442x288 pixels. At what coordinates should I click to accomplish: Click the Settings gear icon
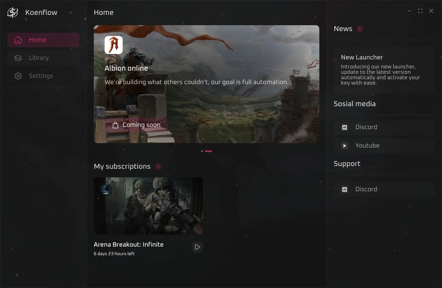point(18,76)
